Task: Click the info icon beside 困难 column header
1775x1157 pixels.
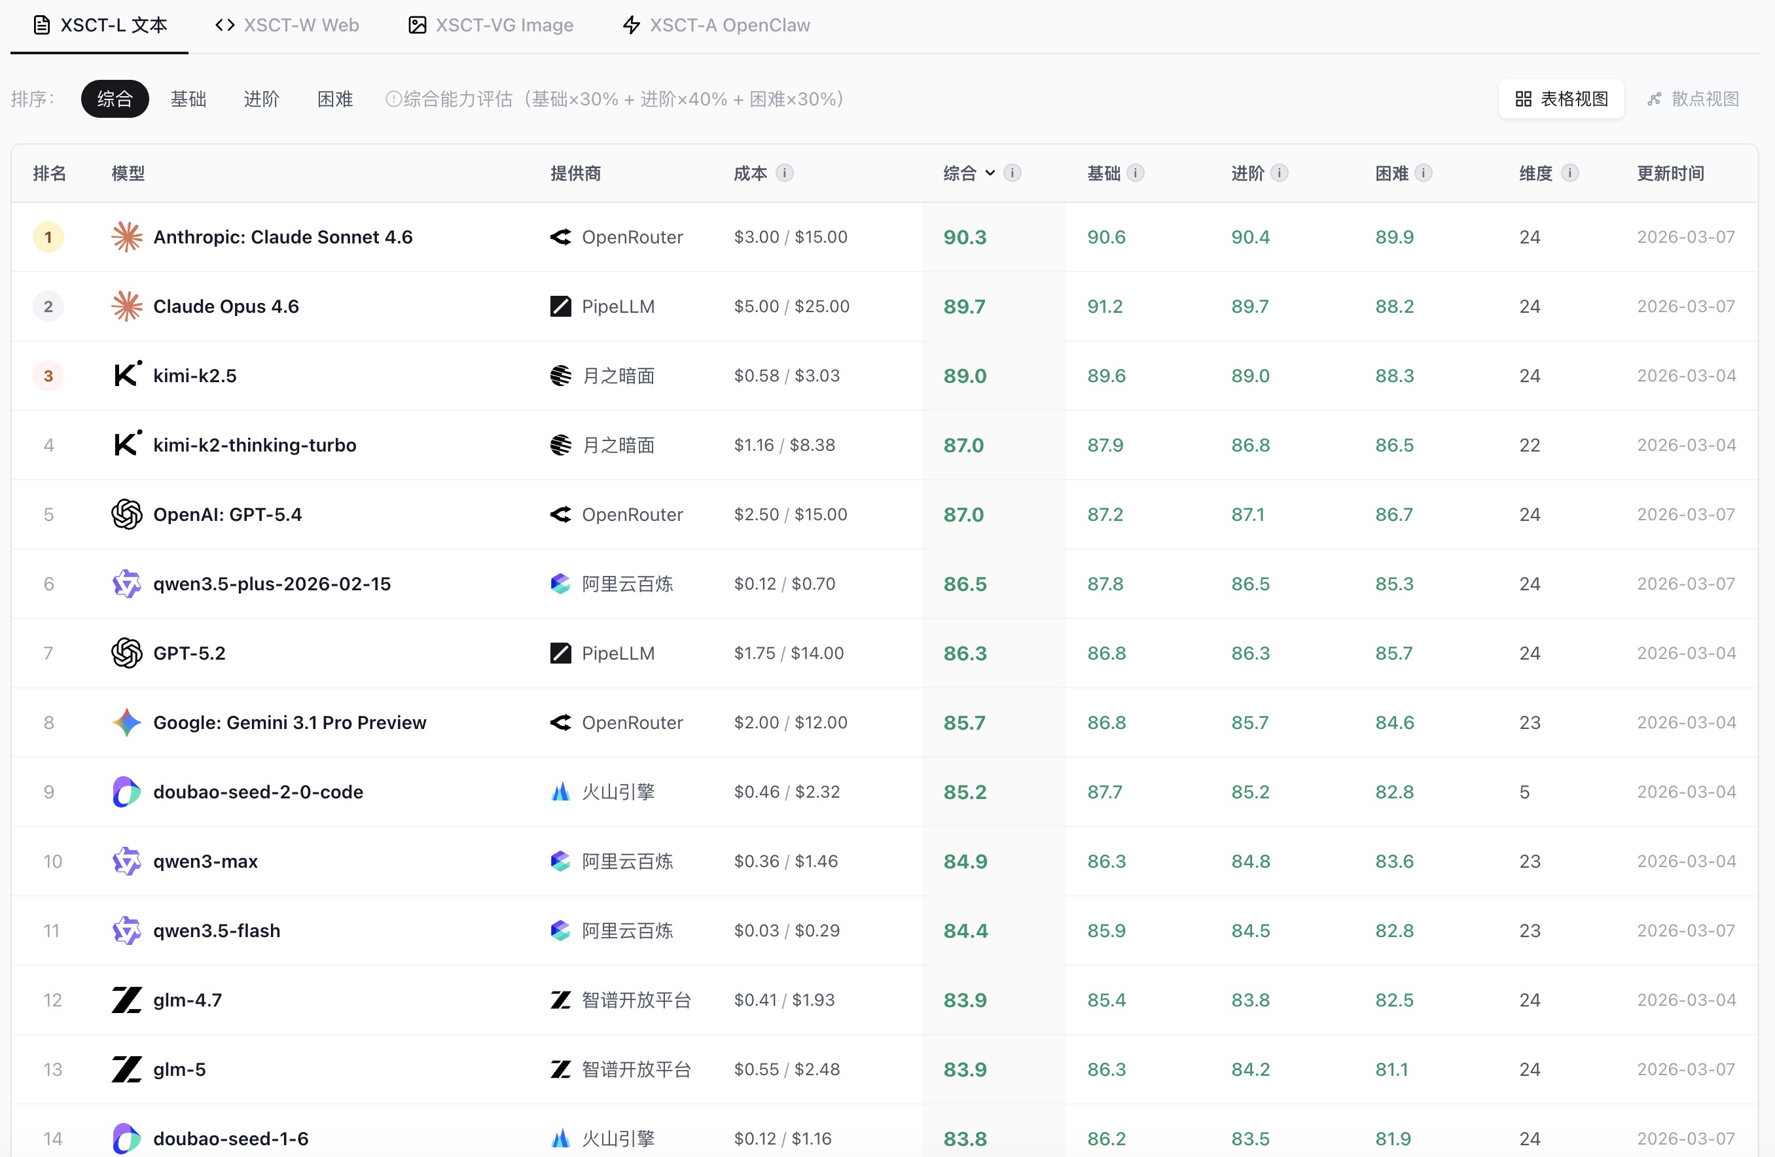Action: [1423, 173]
